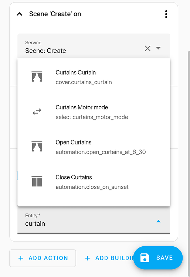Select automation.open_curtains_at_6_30 entry
This screenshot has width=190, height=277.
94,147
